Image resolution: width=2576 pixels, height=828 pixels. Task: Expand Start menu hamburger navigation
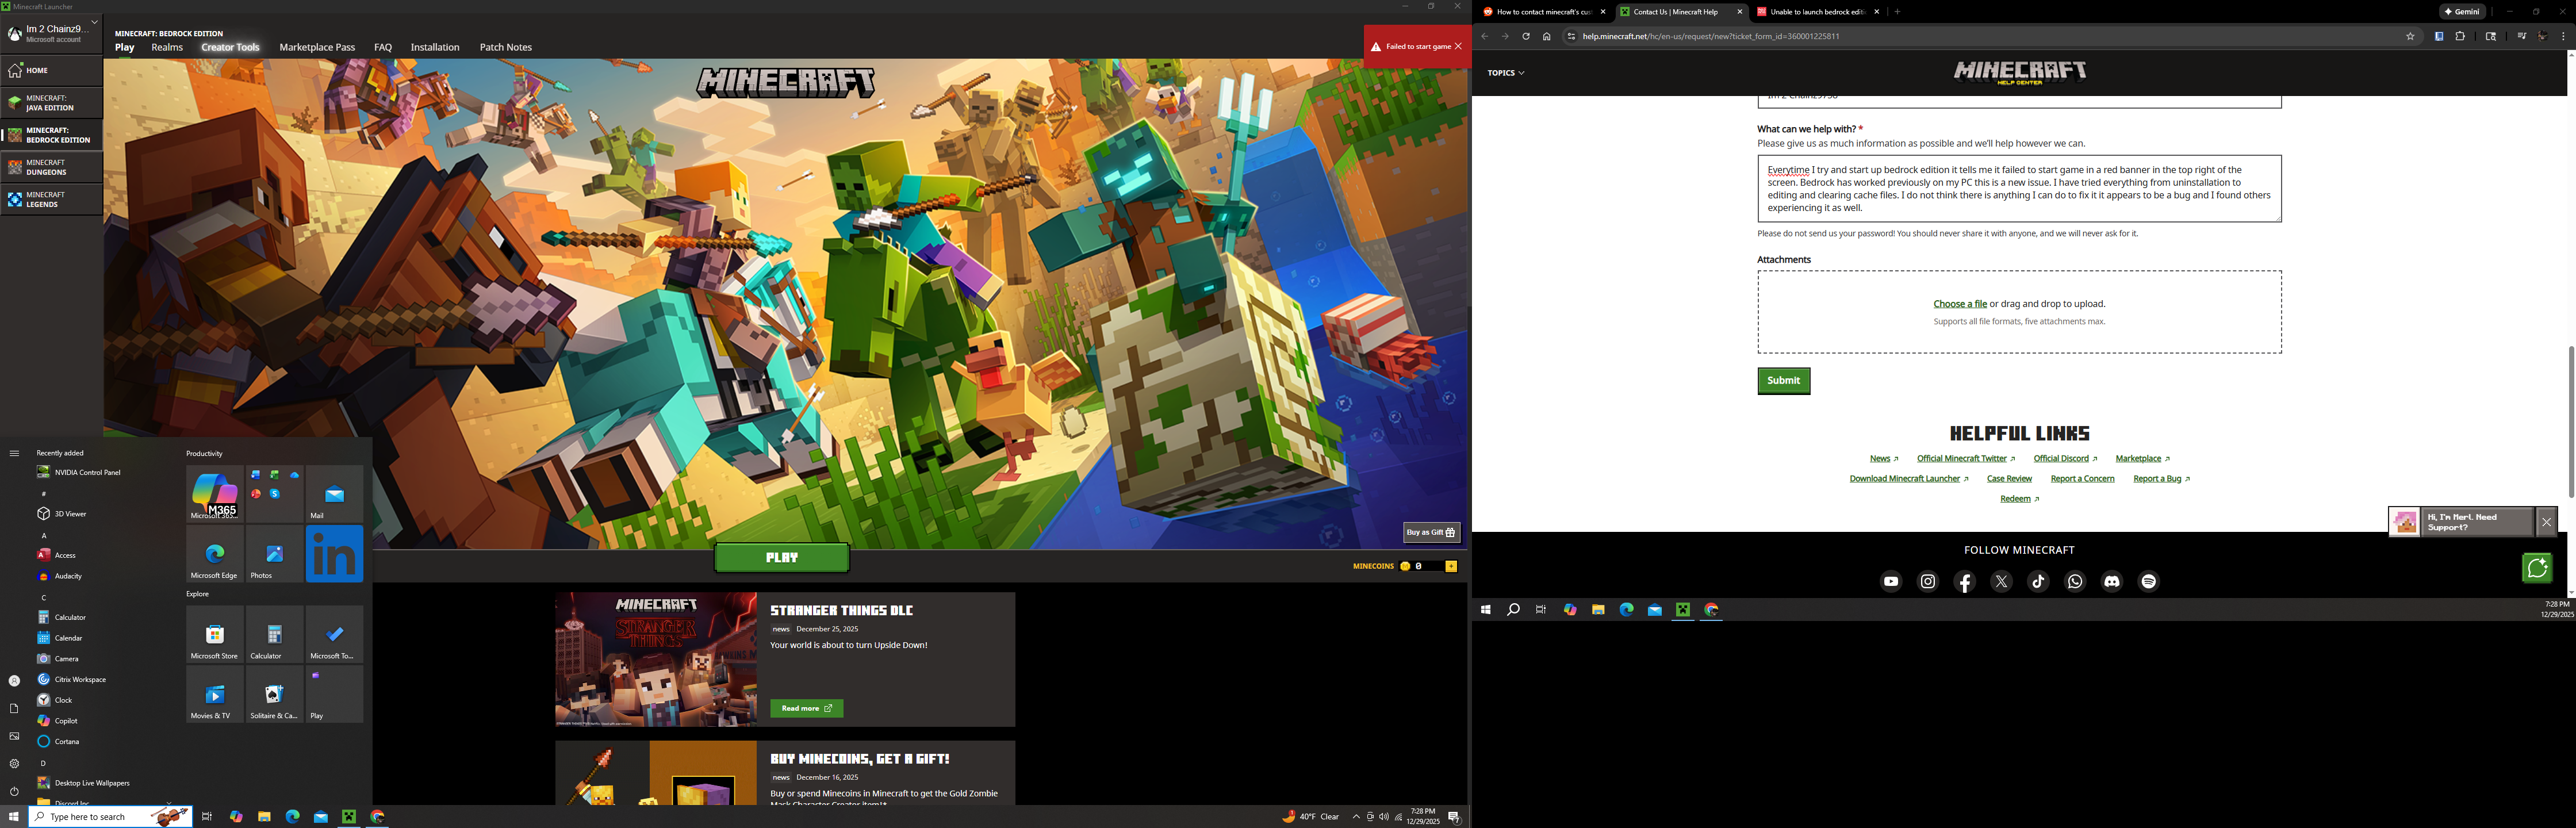(14, 453)
